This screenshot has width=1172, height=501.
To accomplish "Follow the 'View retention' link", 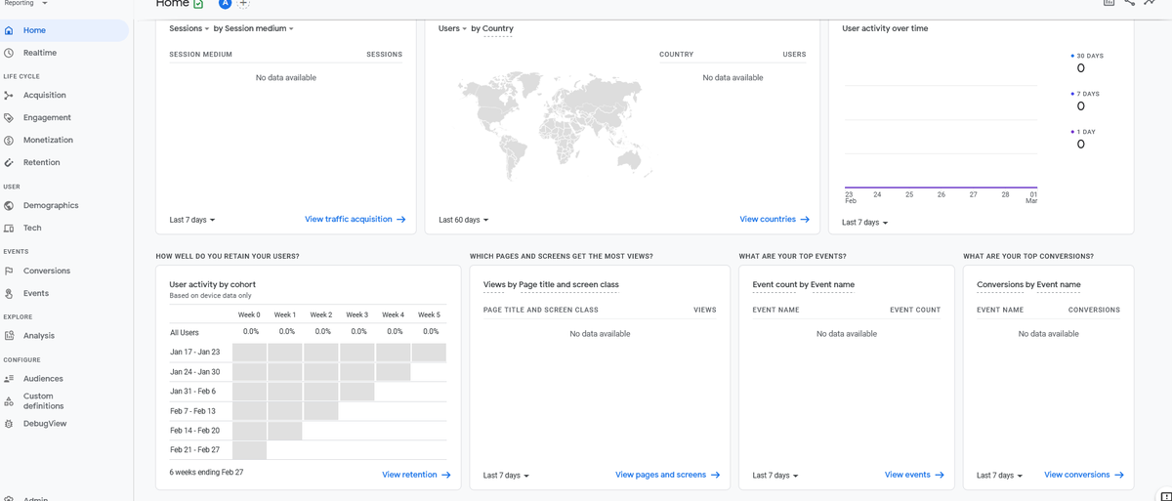I will tap(416, 475).
